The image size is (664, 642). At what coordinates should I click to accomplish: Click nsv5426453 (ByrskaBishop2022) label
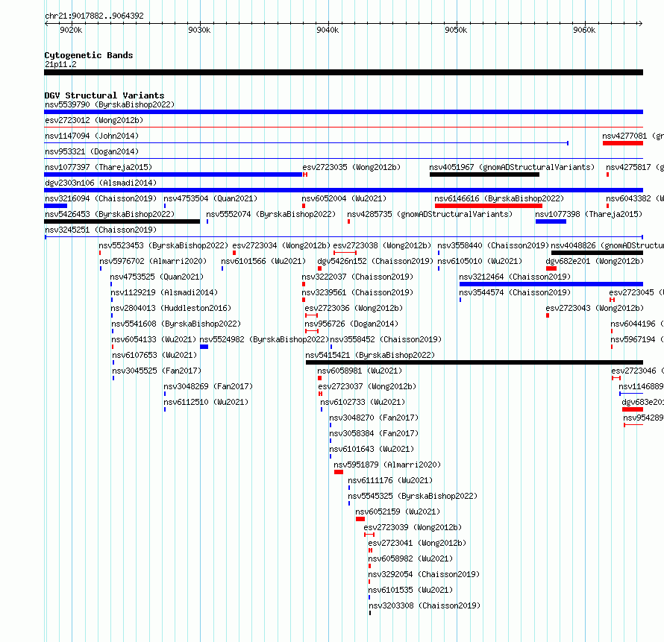110,214
